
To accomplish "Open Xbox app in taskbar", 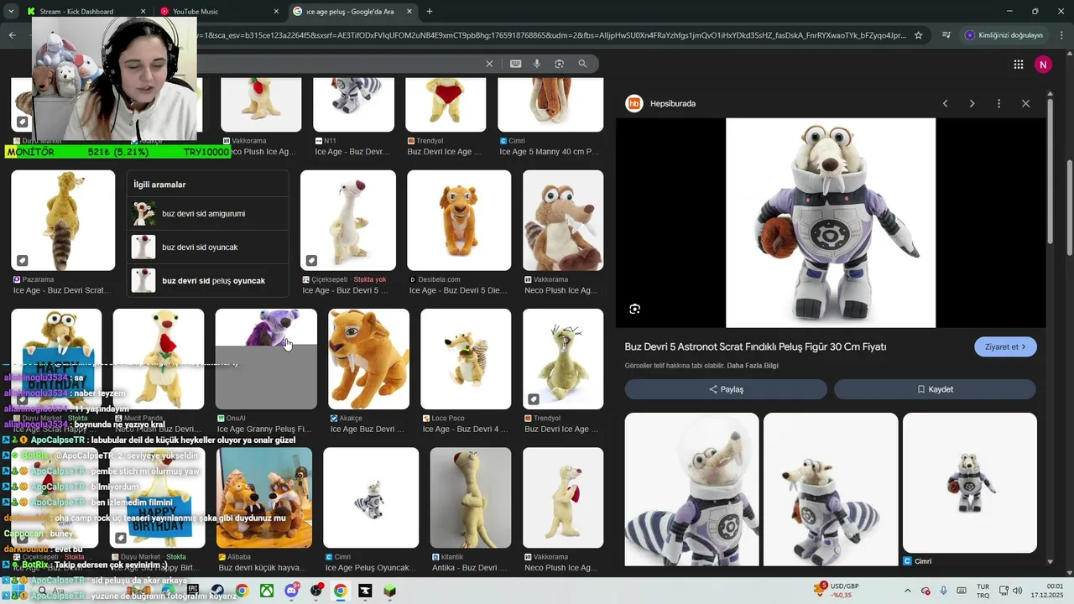I will pyautogui.click(x=266, y=591).
